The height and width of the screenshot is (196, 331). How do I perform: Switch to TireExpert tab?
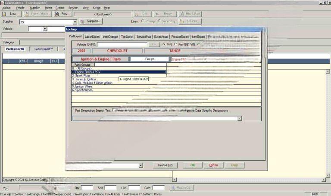tap(127, 37)
